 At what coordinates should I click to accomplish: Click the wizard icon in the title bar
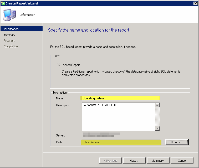click(3, 3)
